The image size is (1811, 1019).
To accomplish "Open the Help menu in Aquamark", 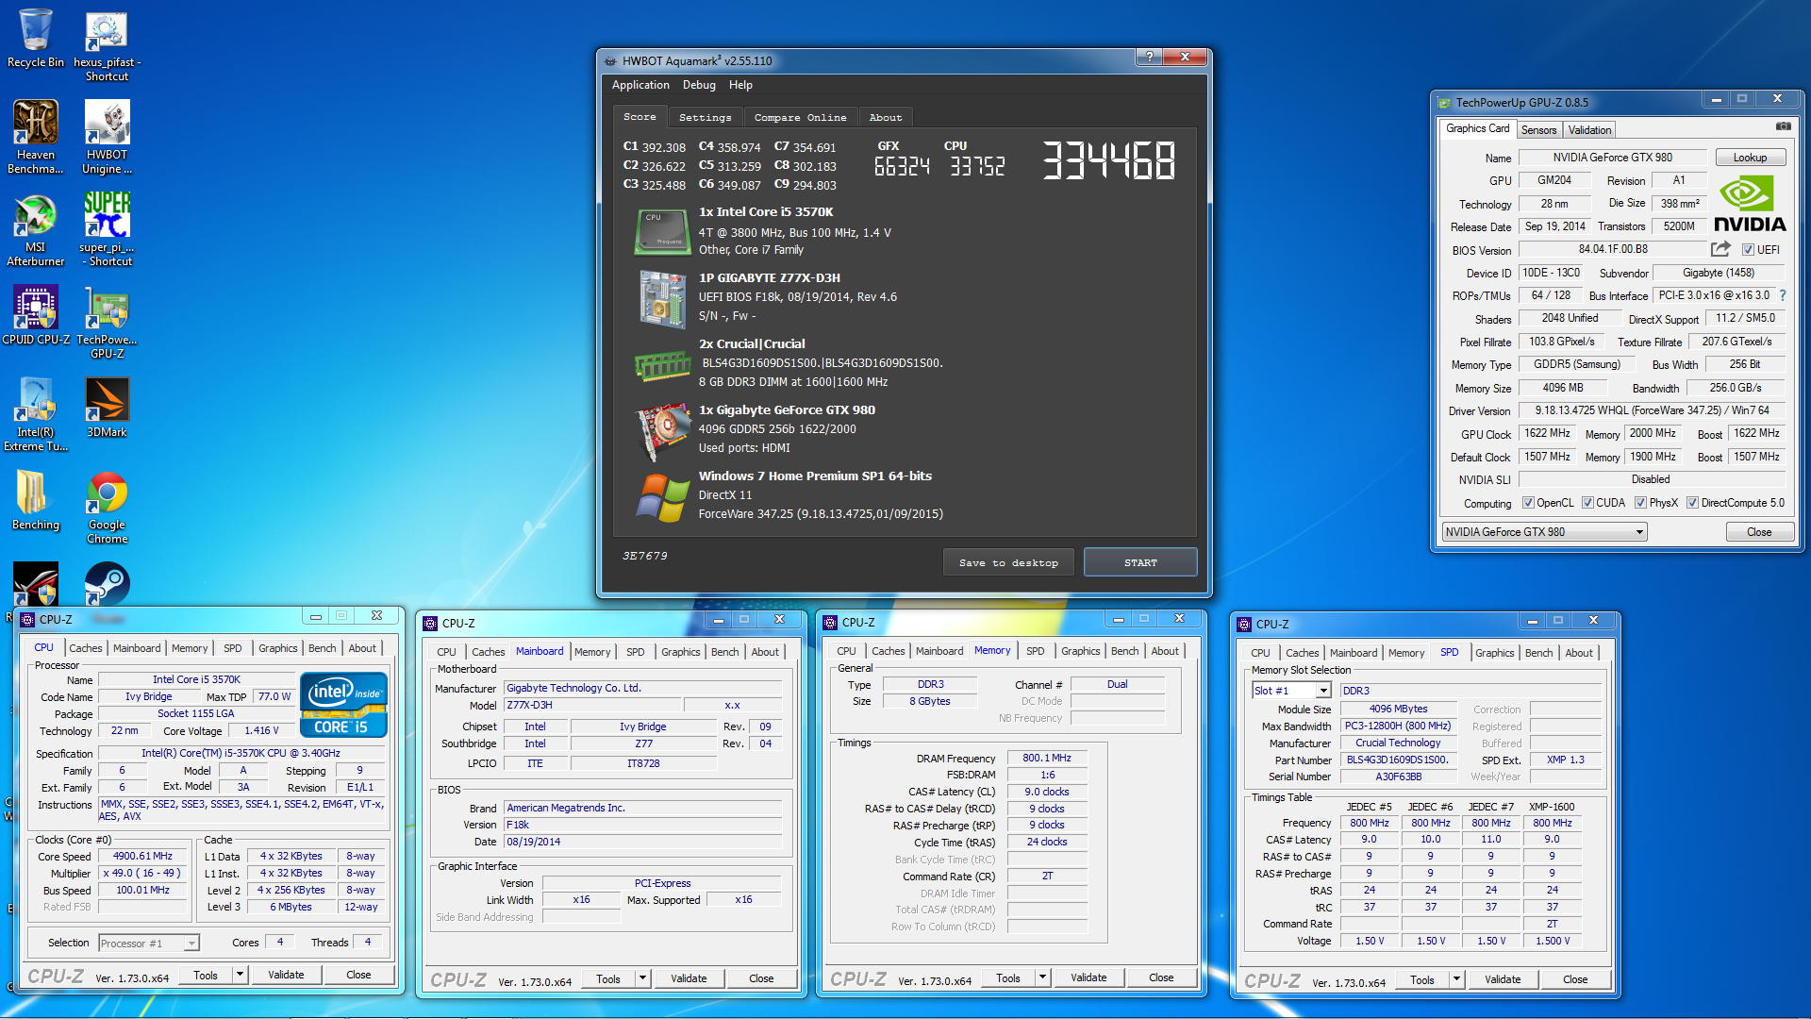I will (x=740, y=85).
